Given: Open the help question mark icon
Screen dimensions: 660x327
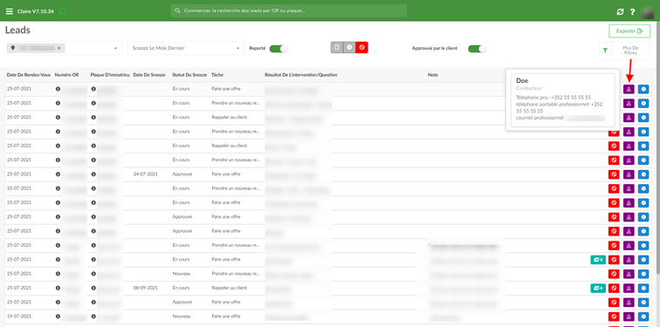Looking at the screenshot, I should 632,11.
